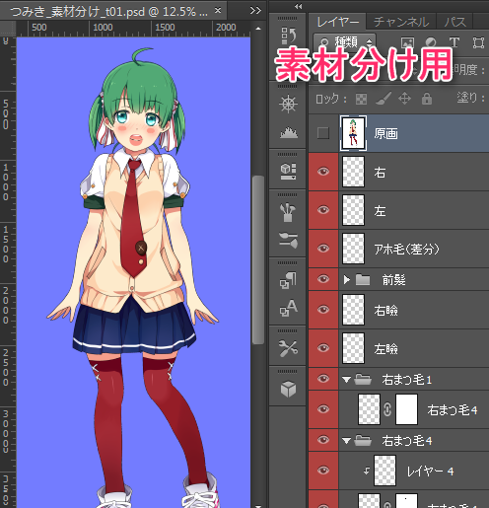Open the Navigator ship-wheel panel icon
Image resolution: width=489 pixels, height=508 pixels.
click(x=288, y=105)
